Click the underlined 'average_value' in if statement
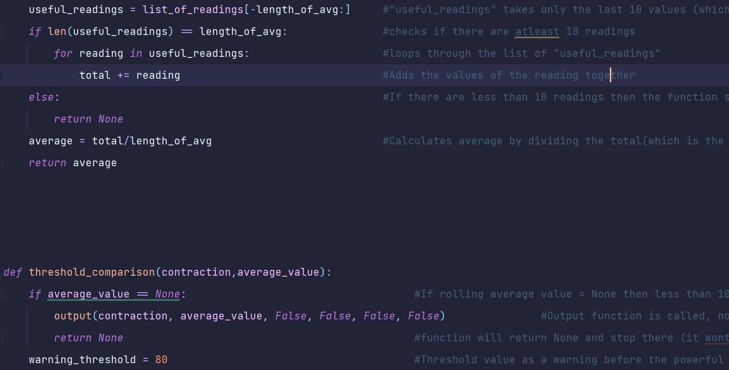Image resolution: width=729 pixels, height=370 pixels. click(x=89, y=294)
